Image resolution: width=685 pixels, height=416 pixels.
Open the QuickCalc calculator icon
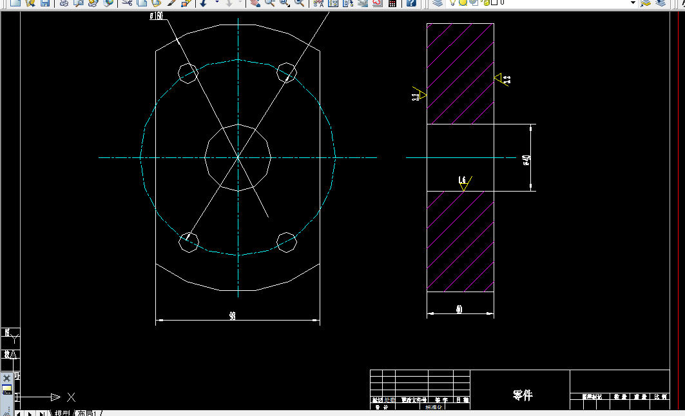tap(392, 3)
